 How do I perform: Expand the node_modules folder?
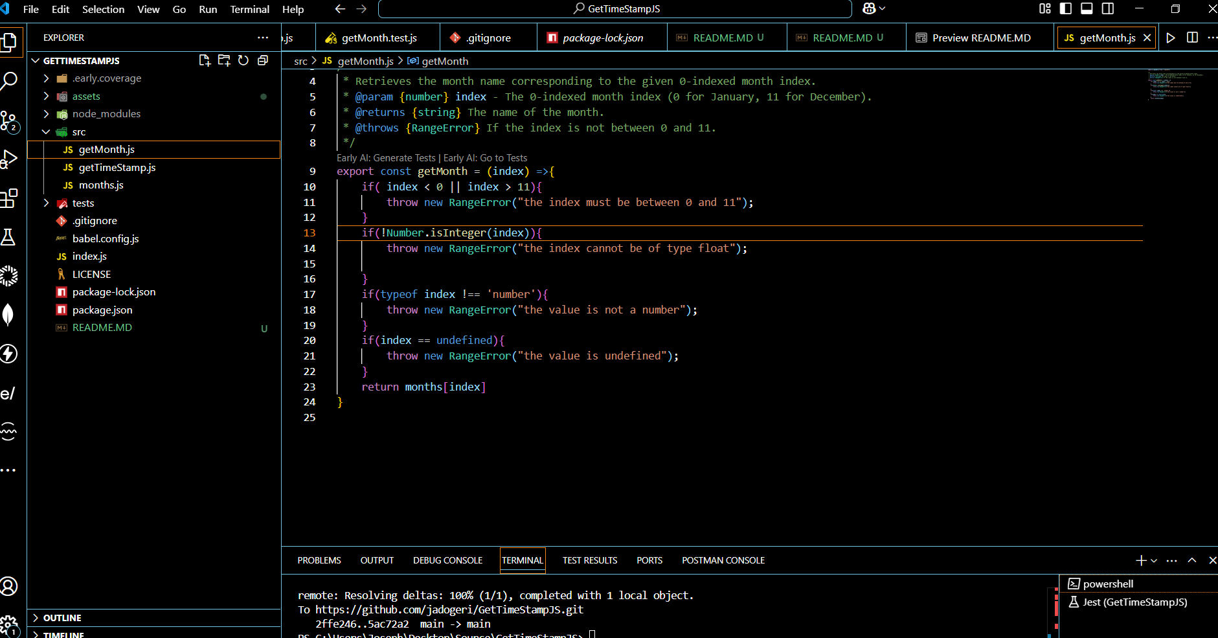46,113
